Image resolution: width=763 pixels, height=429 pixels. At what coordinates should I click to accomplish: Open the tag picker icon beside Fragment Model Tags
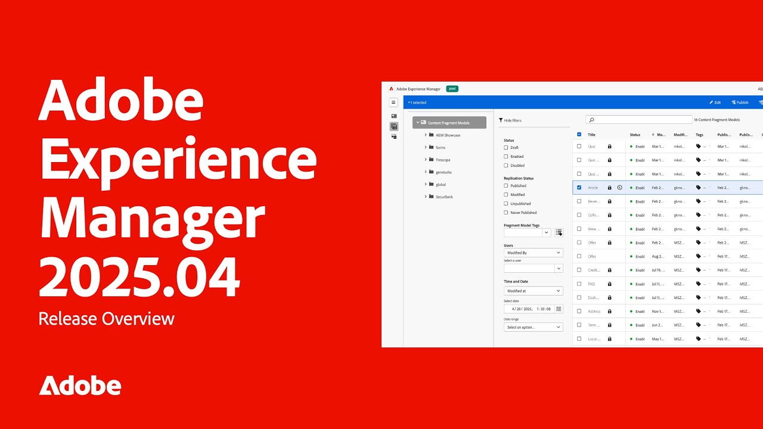click(559, 232)
